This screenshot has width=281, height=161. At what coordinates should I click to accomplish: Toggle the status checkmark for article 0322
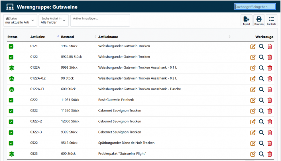pos(11,111)
